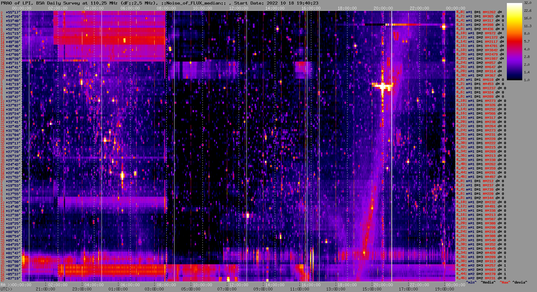Click the row stats entry with M=1237

click(481, 88)
